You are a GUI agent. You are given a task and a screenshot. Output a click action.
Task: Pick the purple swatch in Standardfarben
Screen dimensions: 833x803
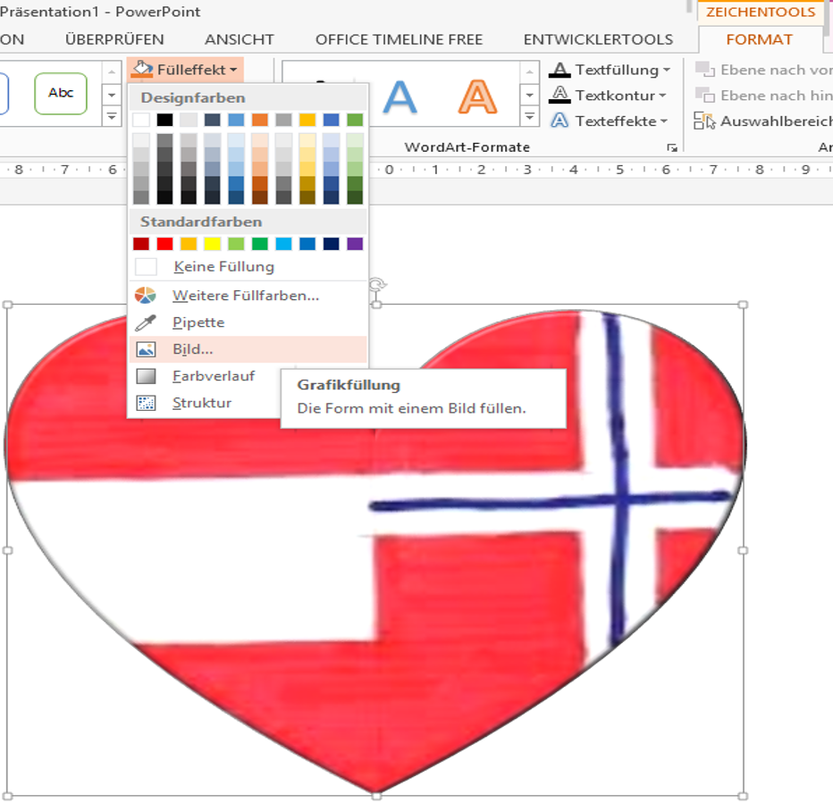pos(355,244)
